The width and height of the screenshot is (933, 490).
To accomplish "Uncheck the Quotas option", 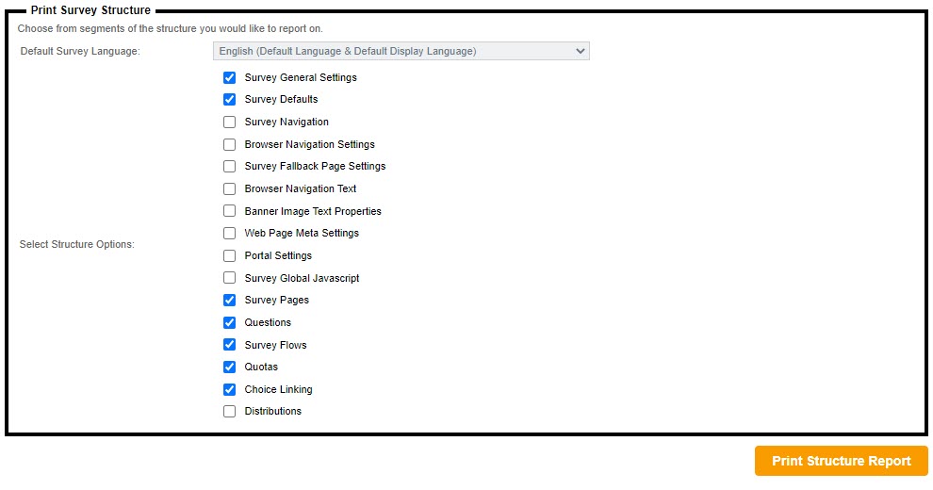I will tap(229, 367).
